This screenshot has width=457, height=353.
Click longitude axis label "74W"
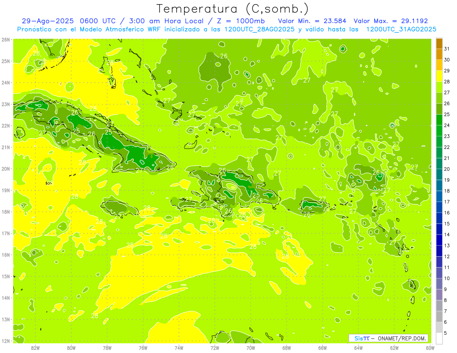(x=179, y=348)
